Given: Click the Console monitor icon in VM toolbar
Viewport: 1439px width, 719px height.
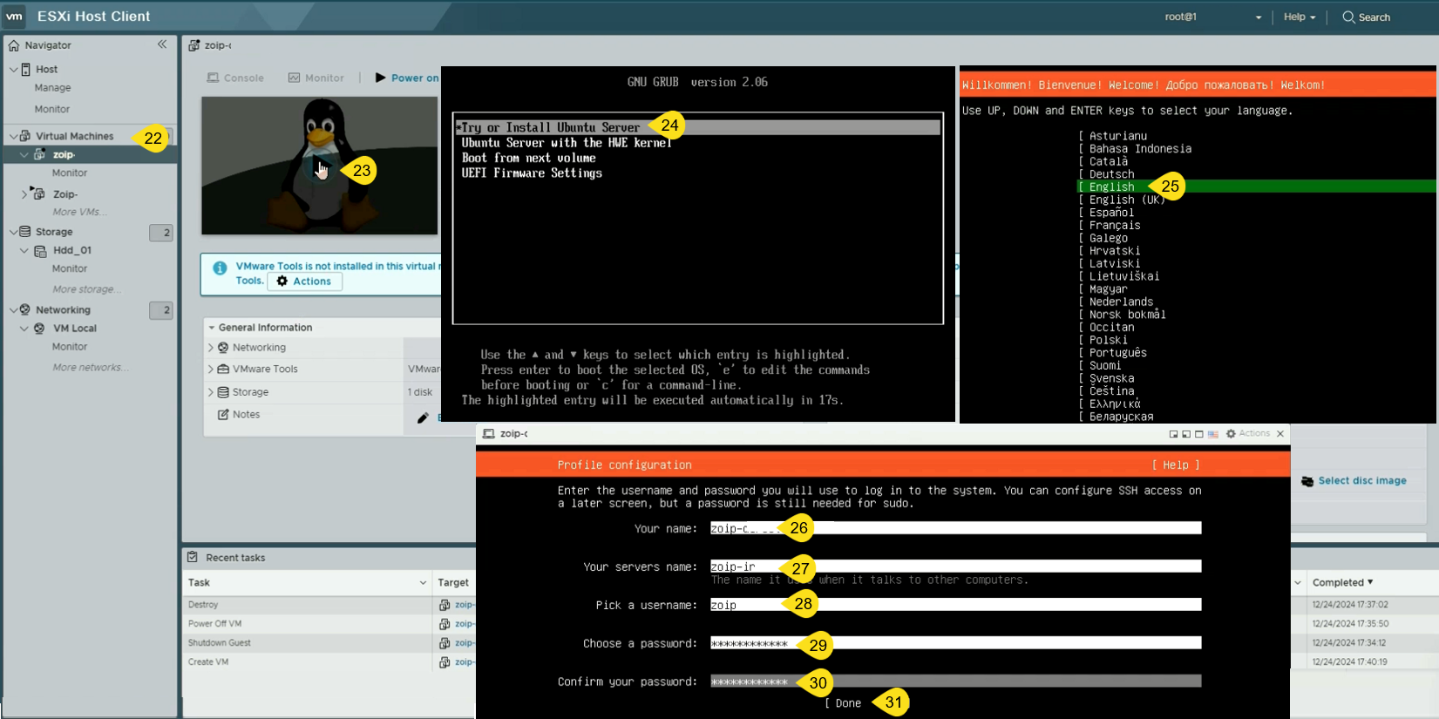Looking at the screenshot, I should tap(213, 78).
